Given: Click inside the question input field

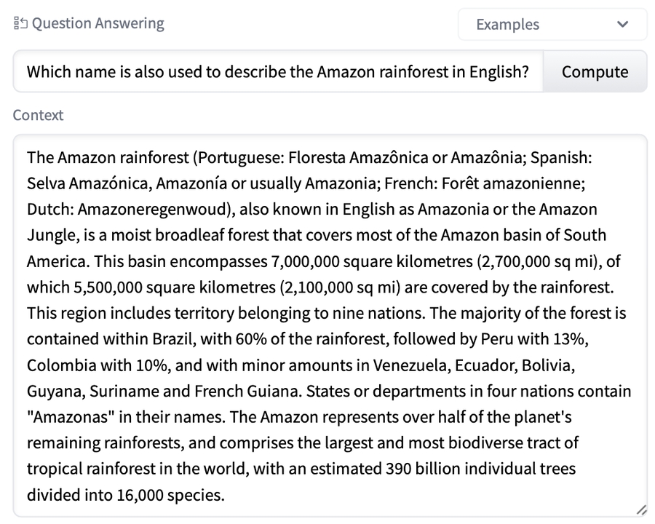Looking at the screenshot, I should point(277,72).
